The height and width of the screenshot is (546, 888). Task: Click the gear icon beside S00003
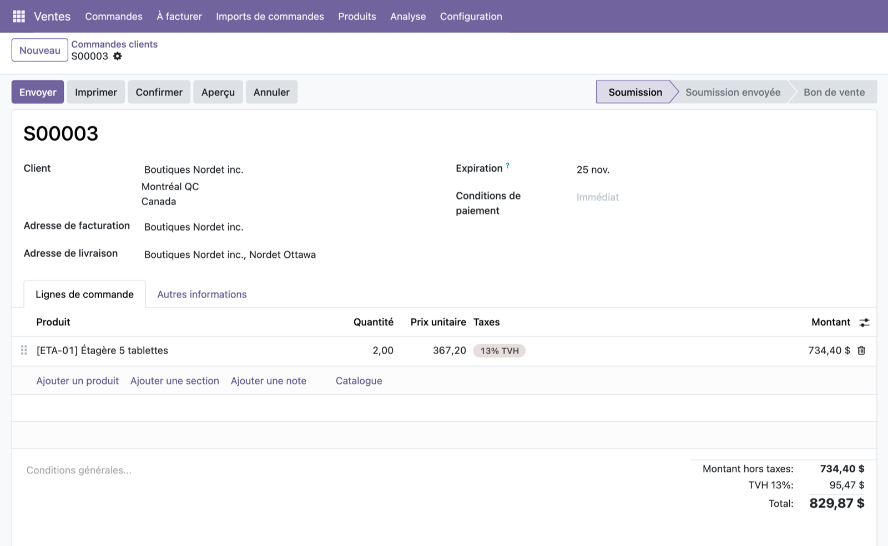coord(118,56)
